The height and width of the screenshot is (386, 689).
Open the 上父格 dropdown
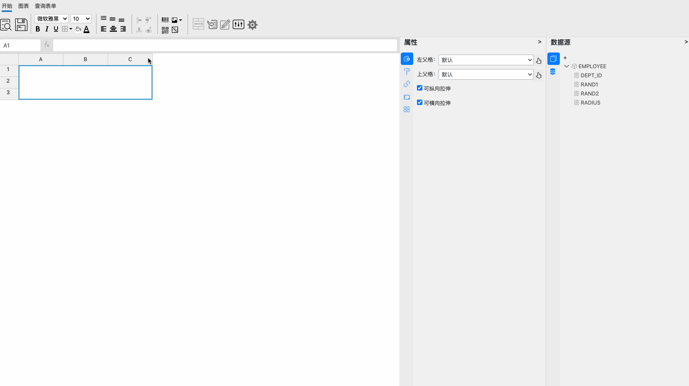pyautogui.click(x=486, y=74)
